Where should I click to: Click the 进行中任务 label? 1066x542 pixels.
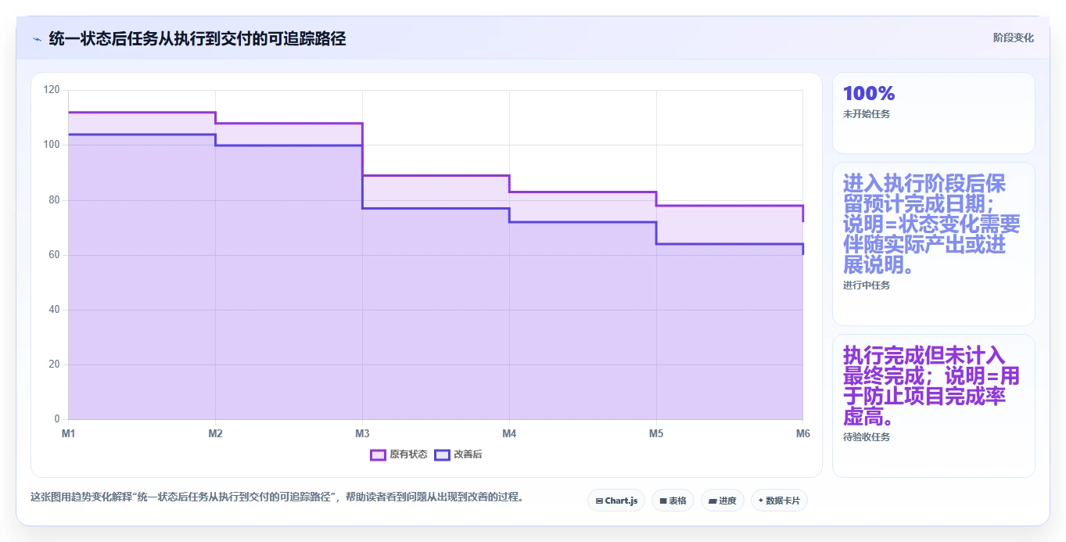click(x=867, y=285)
